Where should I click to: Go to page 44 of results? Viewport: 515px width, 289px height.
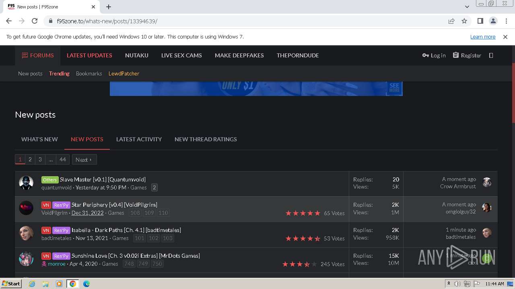pyautogui.click(x=63, y=159)
